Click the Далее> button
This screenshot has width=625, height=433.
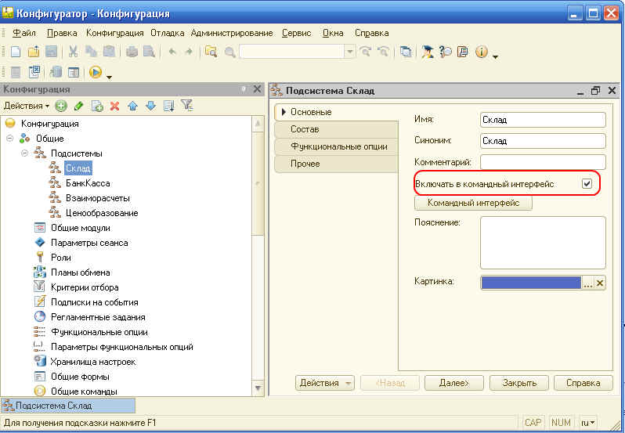click(x=454, y=383)
